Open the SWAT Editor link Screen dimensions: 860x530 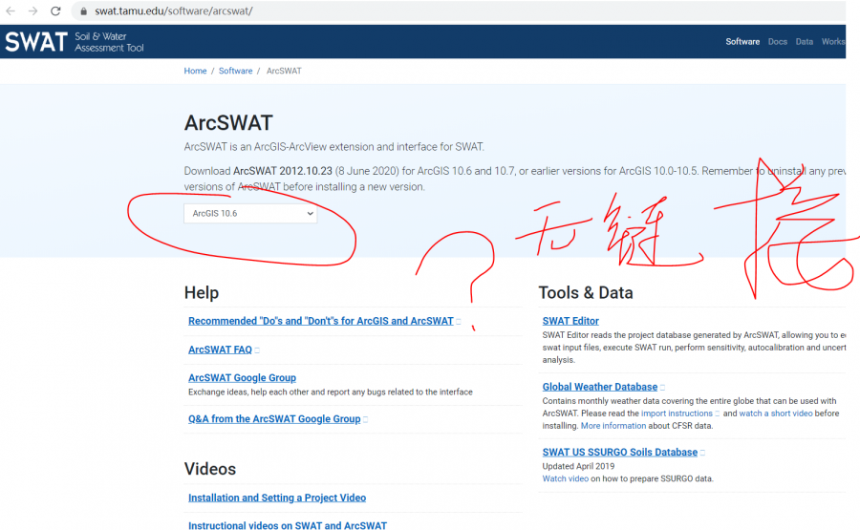tap(570, 321)
